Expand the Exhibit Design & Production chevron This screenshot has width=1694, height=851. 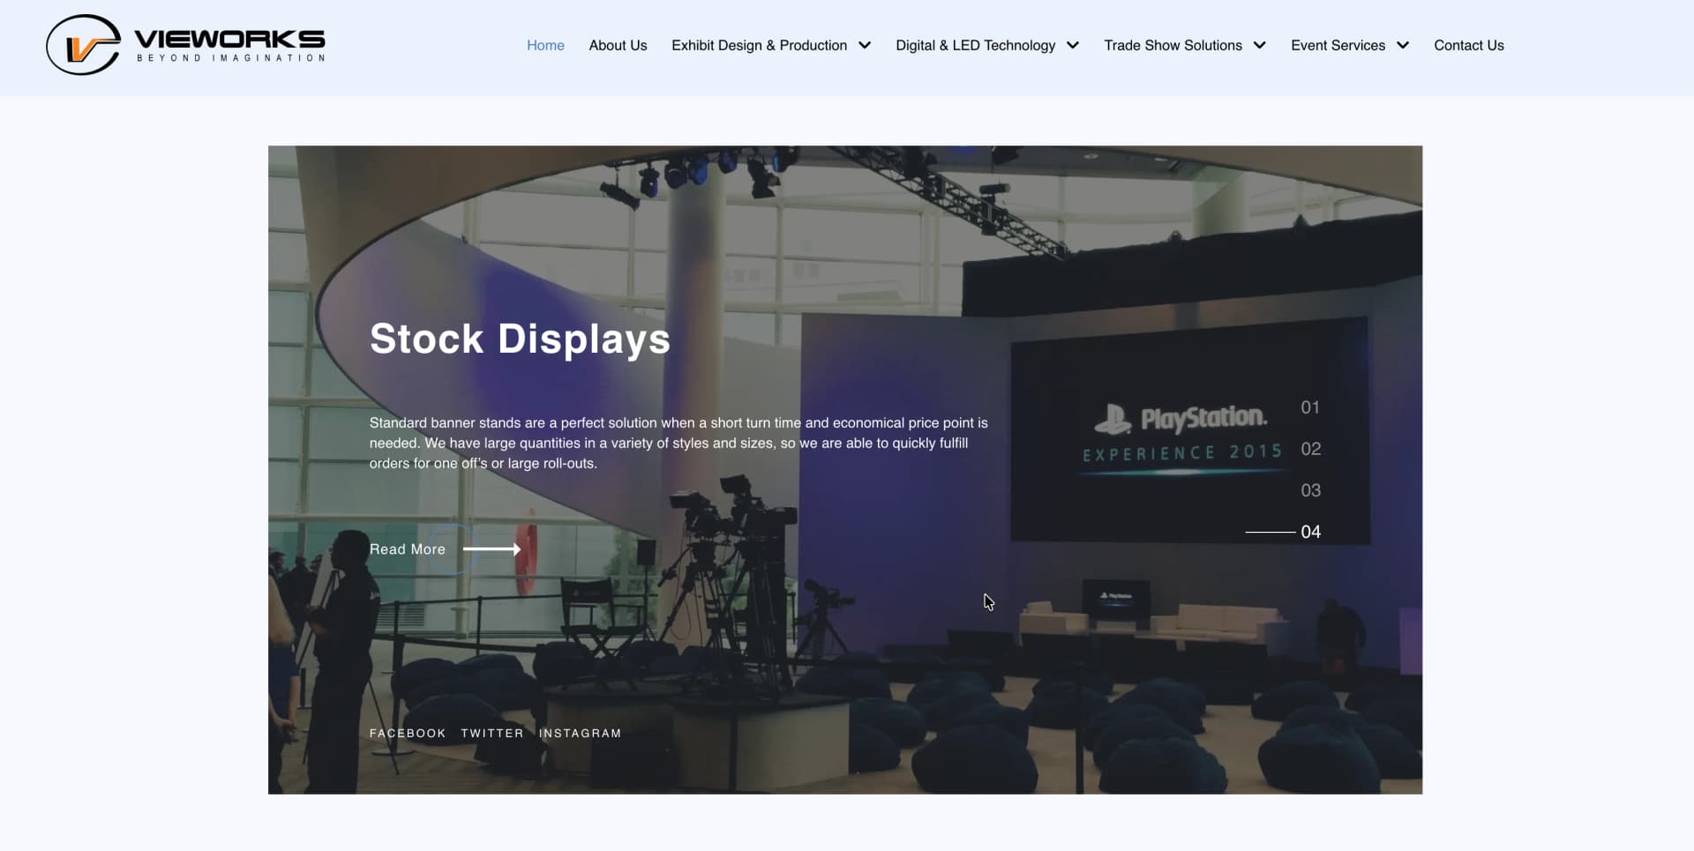pos(865,46)
